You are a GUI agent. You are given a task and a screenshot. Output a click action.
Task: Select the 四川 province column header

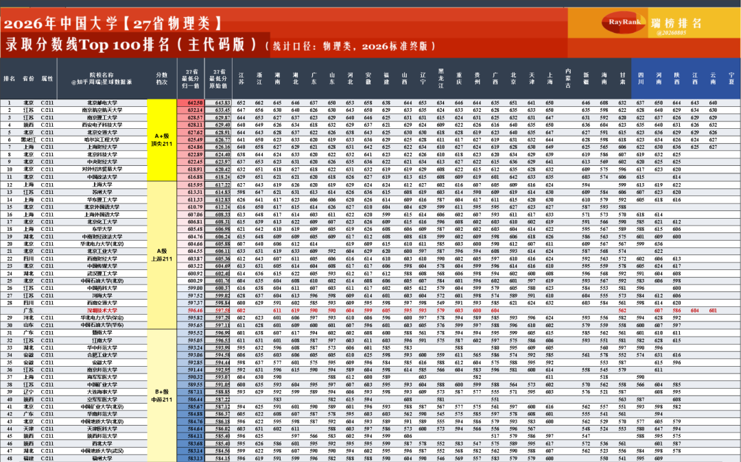[640, 78]
